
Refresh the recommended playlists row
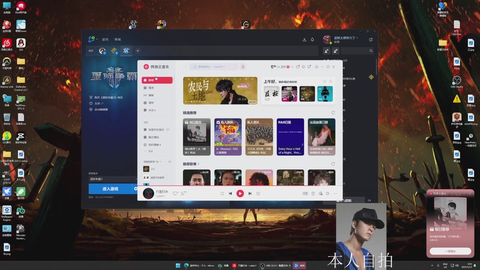click(333, 164)
